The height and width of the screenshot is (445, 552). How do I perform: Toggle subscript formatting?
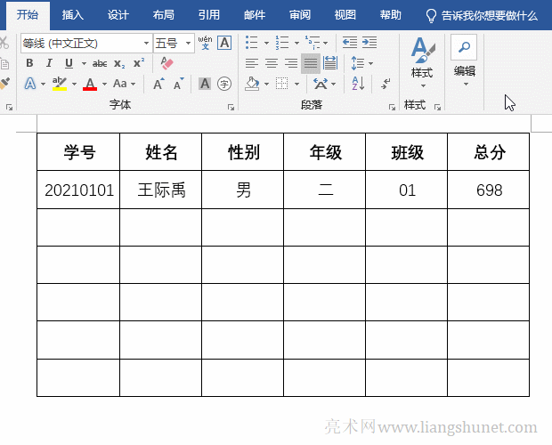pyautogui.click(x=119, y=64)
